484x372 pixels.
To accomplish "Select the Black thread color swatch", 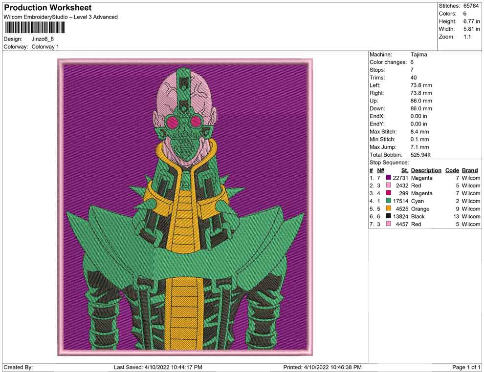I will (x=389, y=216).
